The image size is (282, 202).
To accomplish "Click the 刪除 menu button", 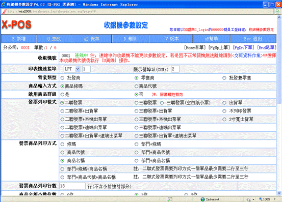I will [x=130, y=39].
